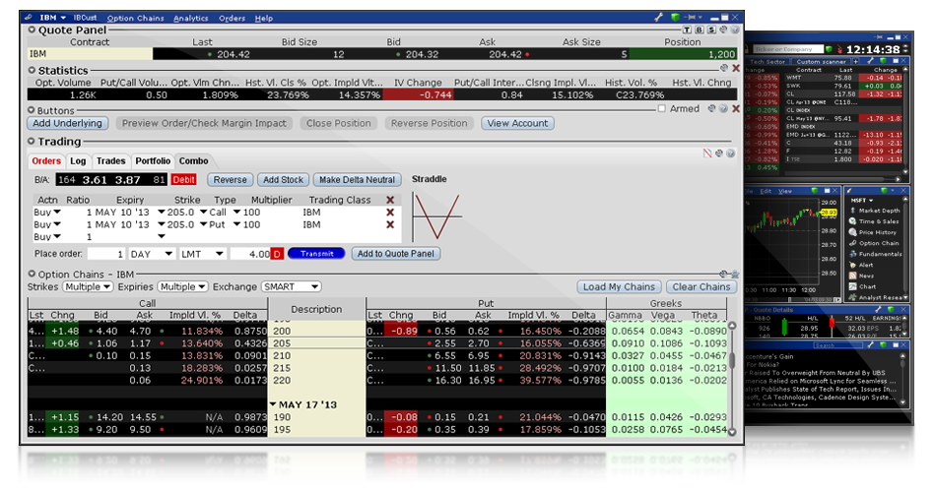The height and width of the screenshot is (492, 934).
Task: Click the Transmit button
Action: tap(315, 254)
